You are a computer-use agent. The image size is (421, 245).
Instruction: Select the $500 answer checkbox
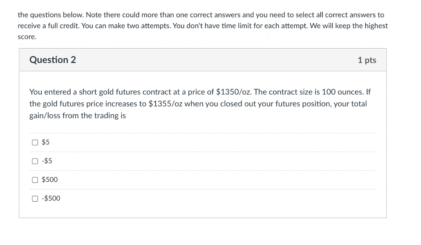35,180
